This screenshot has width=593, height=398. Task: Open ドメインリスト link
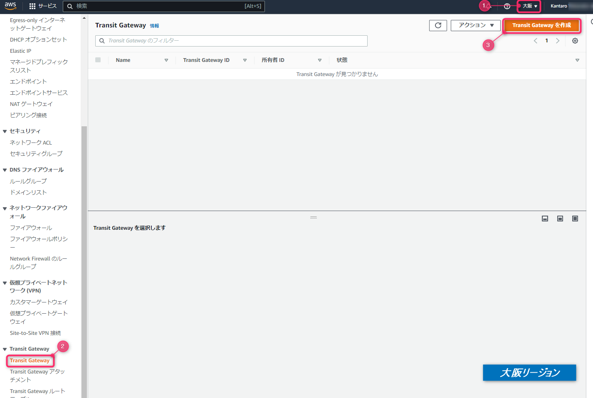(28, 192)
